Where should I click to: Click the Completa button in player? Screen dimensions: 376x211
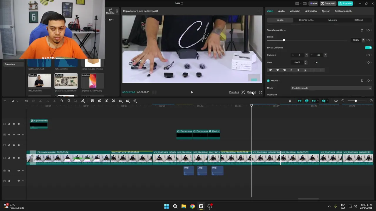pos(234,92)
